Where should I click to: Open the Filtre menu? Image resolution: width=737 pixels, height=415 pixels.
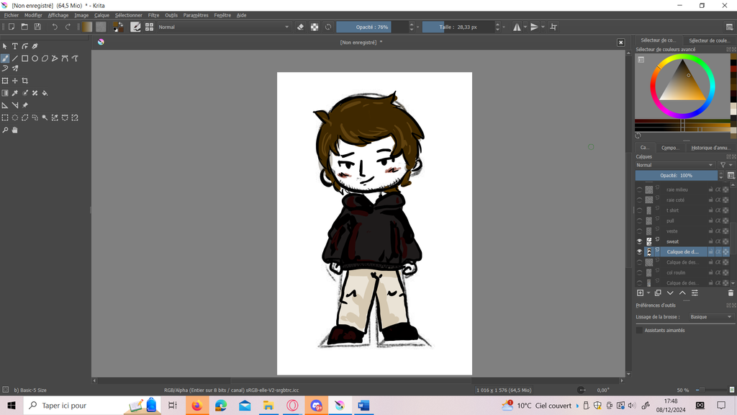153,15
